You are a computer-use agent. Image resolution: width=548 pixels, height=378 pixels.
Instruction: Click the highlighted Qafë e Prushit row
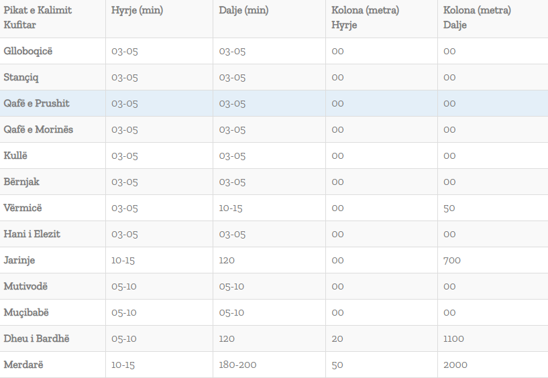pyautogui.click(x=37, y=103)
